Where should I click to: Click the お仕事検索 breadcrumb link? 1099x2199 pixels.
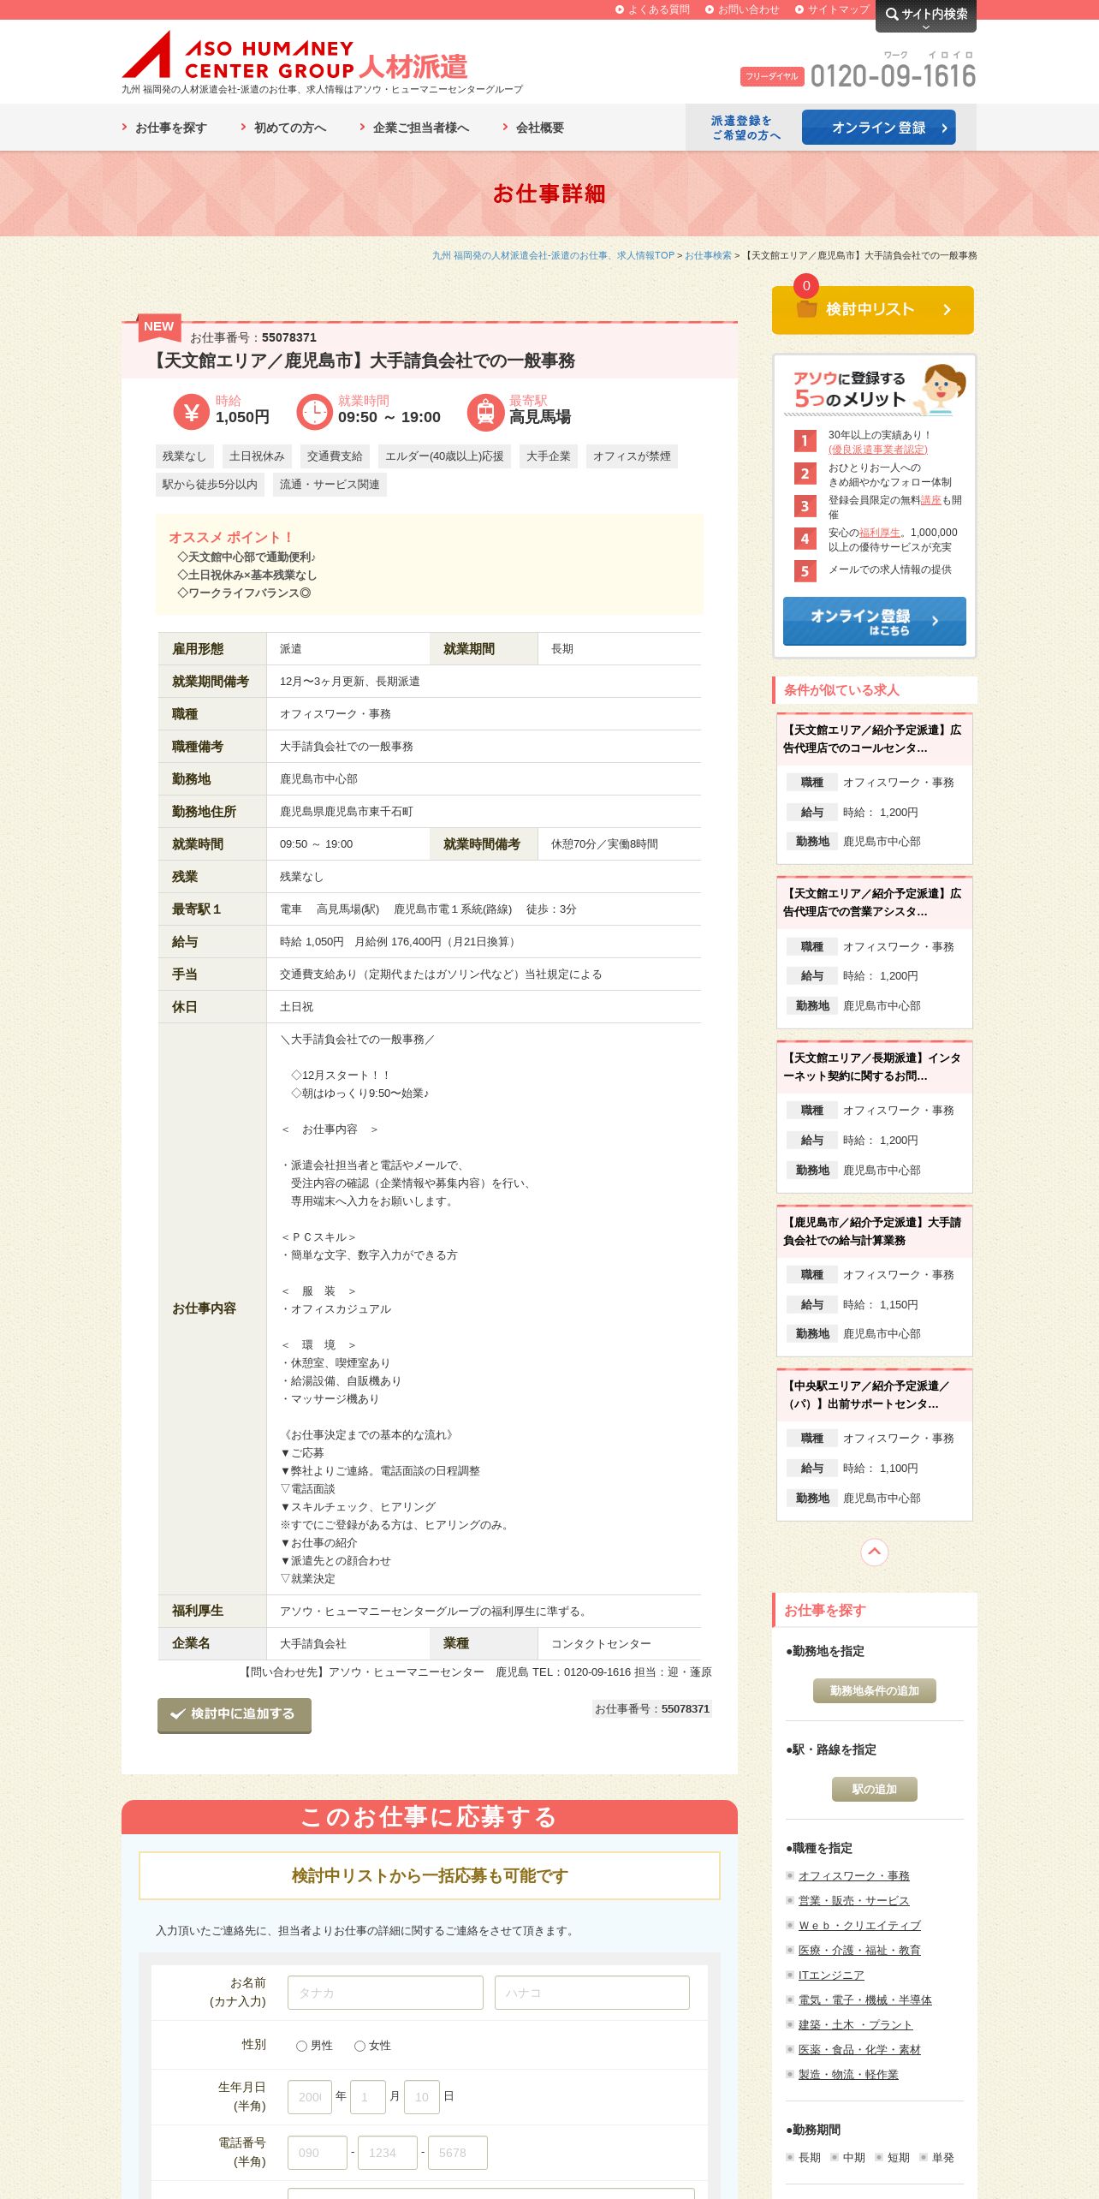(x=708, y=255)
